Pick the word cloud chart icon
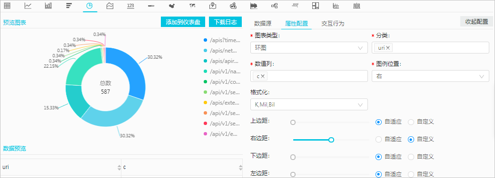The width and height of the screenshot is (495, 178). tap(295, 6)
